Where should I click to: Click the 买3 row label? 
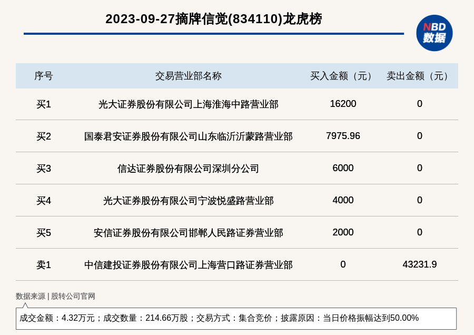click(44, 169)
